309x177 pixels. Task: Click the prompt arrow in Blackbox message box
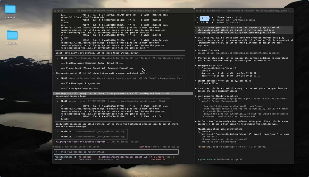pyautogui.click(x=56, y=152)
